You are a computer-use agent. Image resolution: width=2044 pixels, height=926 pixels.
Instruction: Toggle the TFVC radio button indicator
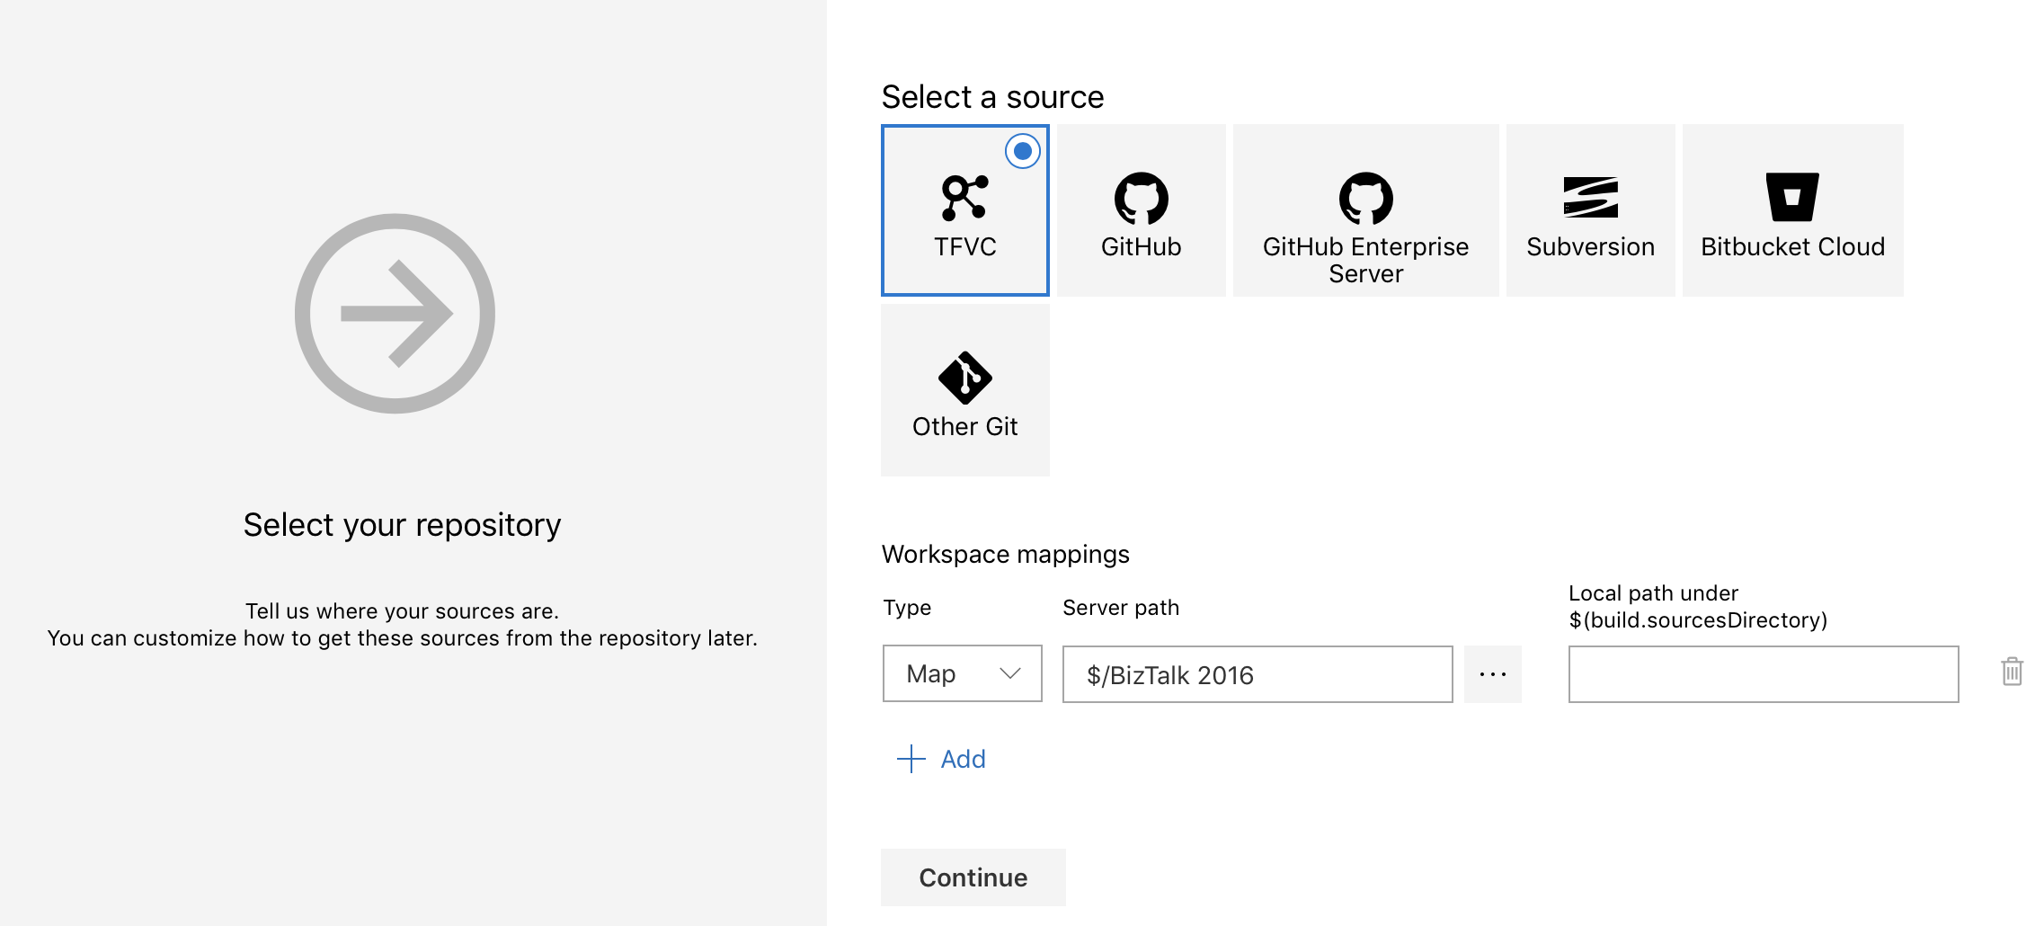1022,151
